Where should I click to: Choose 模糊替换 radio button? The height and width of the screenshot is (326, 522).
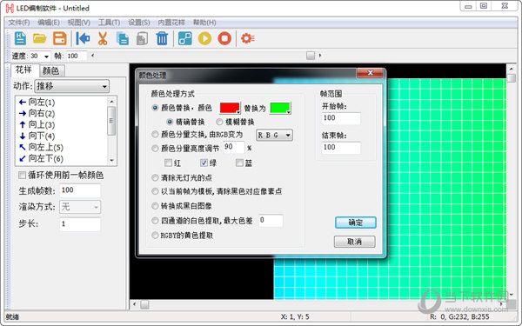tap(219, 122)
